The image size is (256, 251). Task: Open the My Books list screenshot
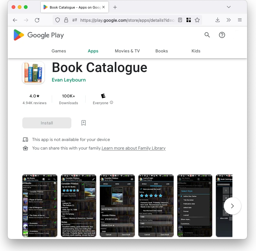click(40, 206)
